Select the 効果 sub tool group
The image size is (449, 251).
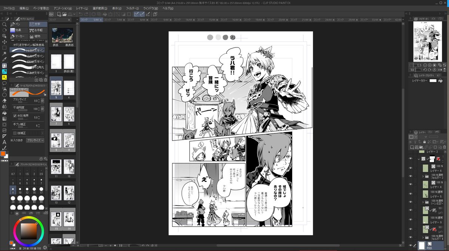coord(19,30)
